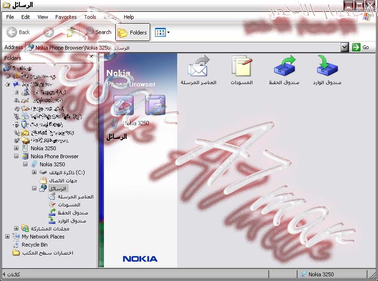Image resolution: width=378 pixels, height=281 pixels.
Task: Open the المسودات (Drafts) large icon
Action: point(241,70)
